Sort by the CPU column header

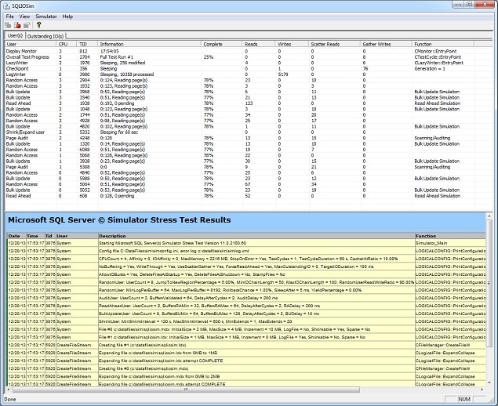(67, 44)
